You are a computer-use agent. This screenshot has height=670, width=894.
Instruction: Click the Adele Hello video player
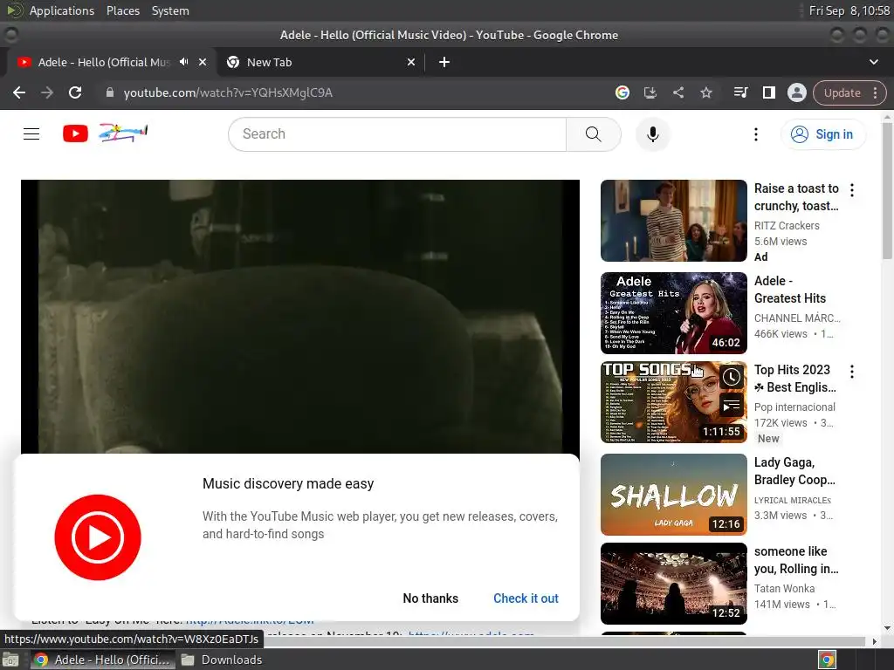pyautogui.click(x=300, y=317)
